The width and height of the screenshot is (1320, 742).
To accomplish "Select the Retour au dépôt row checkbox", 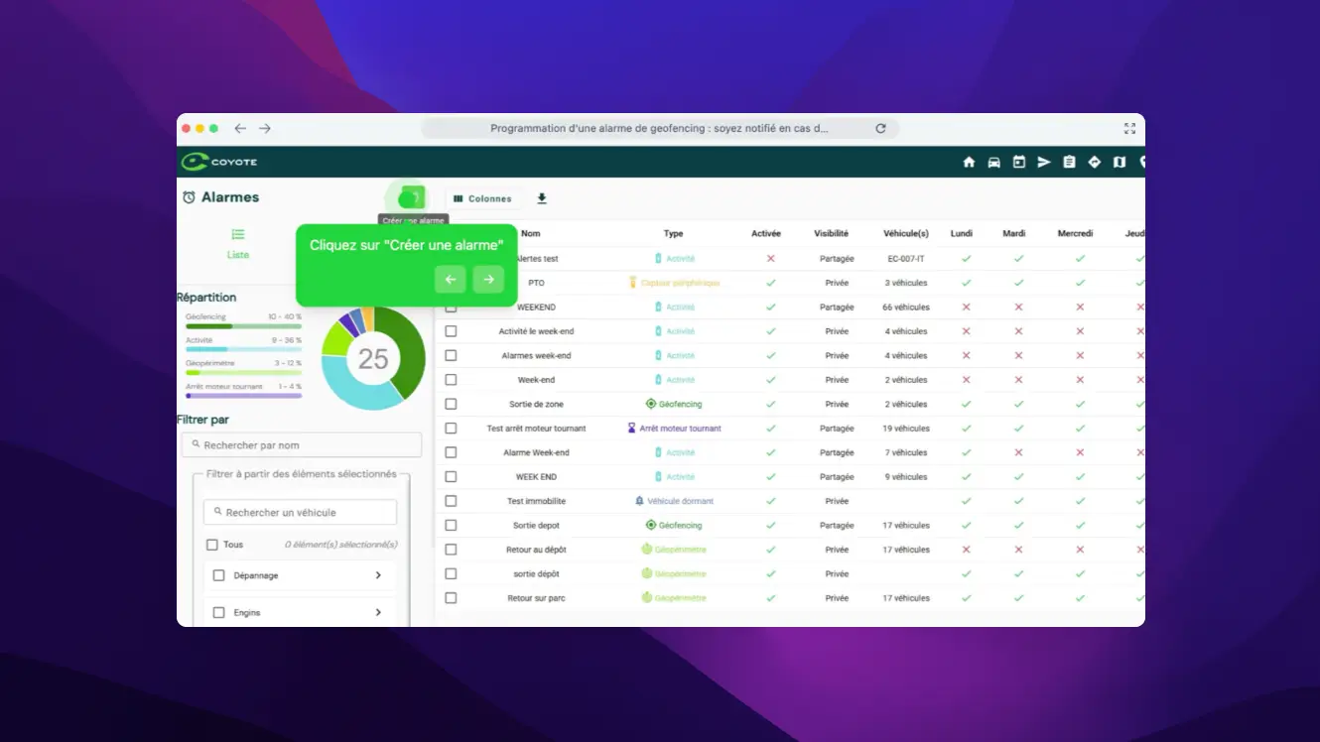I will click(451, 550).
